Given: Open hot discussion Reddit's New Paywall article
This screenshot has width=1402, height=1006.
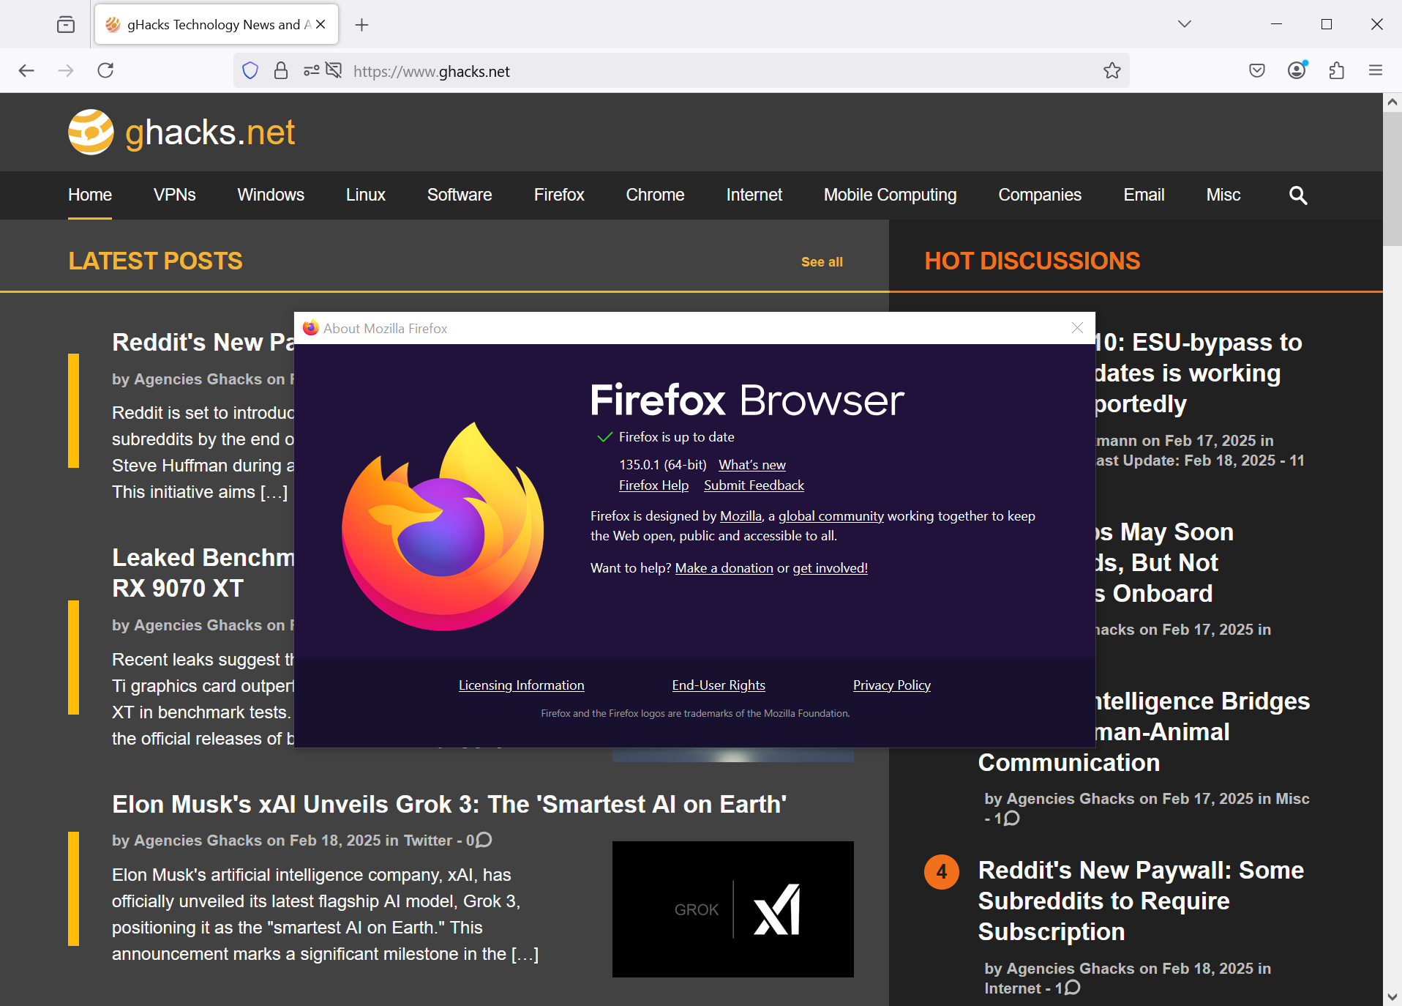Looking at the screenshot, I should (x=1141, y=901).
